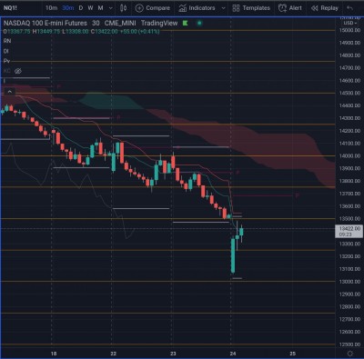Click the green flag market status icon

pyautogui.click(x=186, y=23)
